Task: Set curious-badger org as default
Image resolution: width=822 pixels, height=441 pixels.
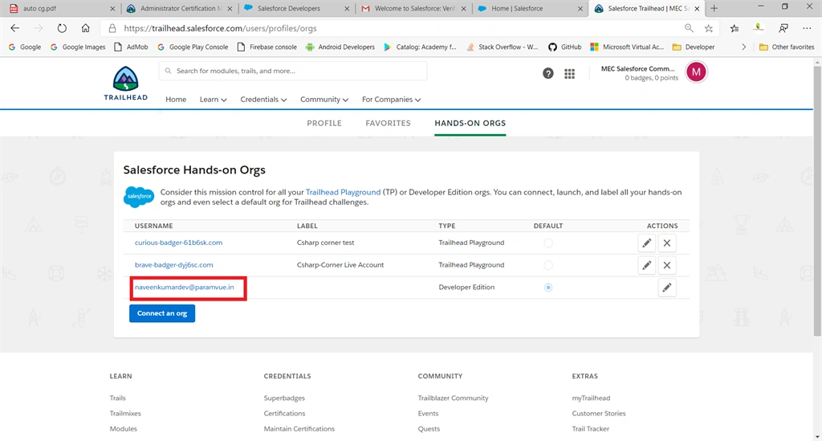Action: [547, 243]
